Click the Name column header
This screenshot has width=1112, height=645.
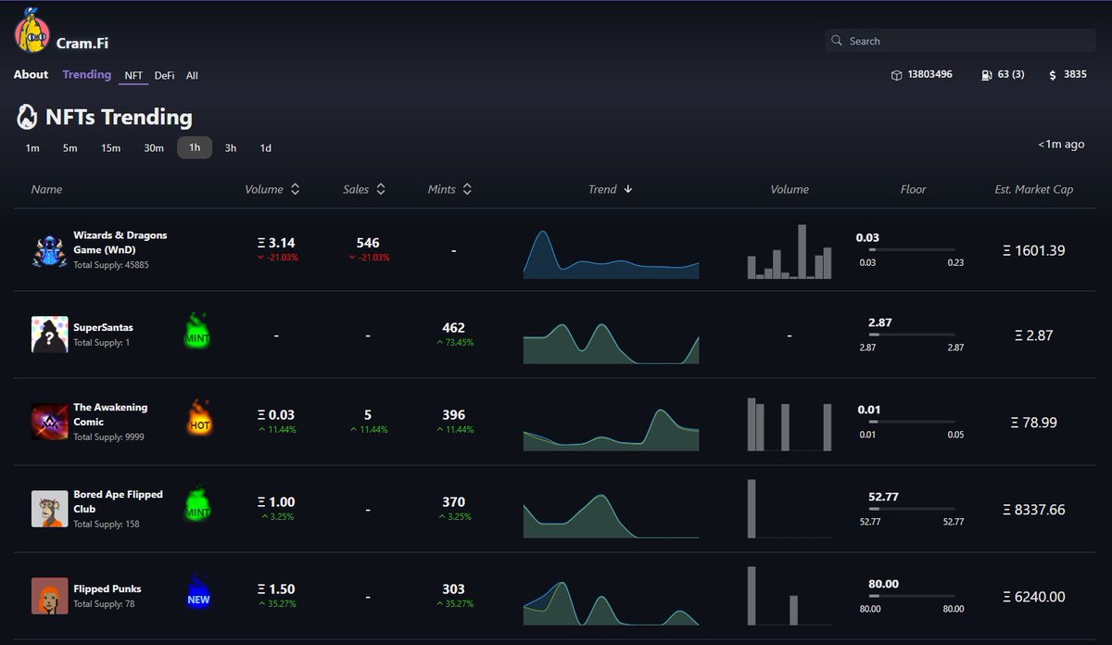pos(46,189)
